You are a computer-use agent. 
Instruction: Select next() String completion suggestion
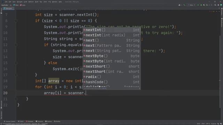[111, 40]
